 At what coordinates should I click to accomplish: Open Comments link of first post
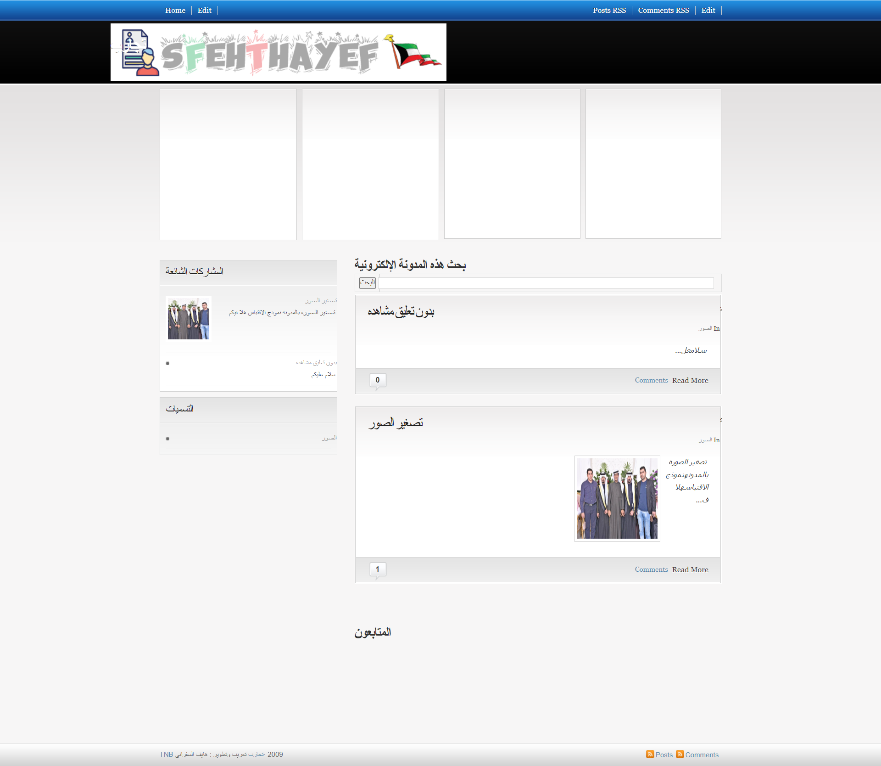(x=651, y=380)
